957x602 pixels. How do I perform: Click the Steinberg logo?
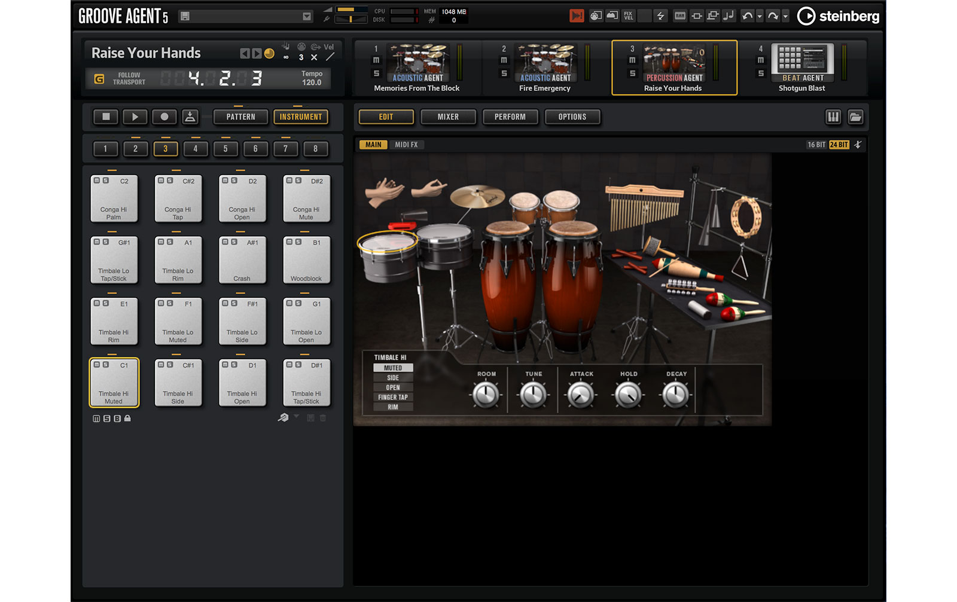pyautogui.click(x=839, y=16)
